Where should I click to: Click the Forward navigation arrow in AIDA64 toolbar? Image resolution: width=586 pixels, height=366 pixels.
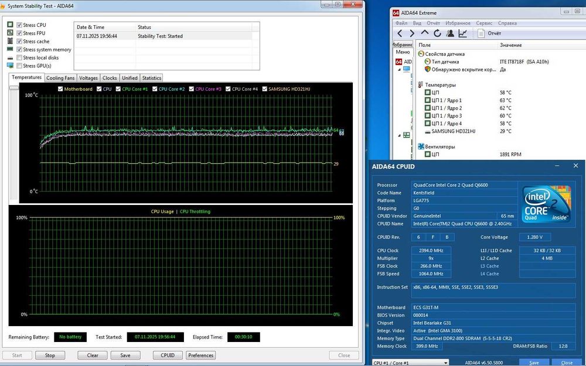(x=412, y=33)
